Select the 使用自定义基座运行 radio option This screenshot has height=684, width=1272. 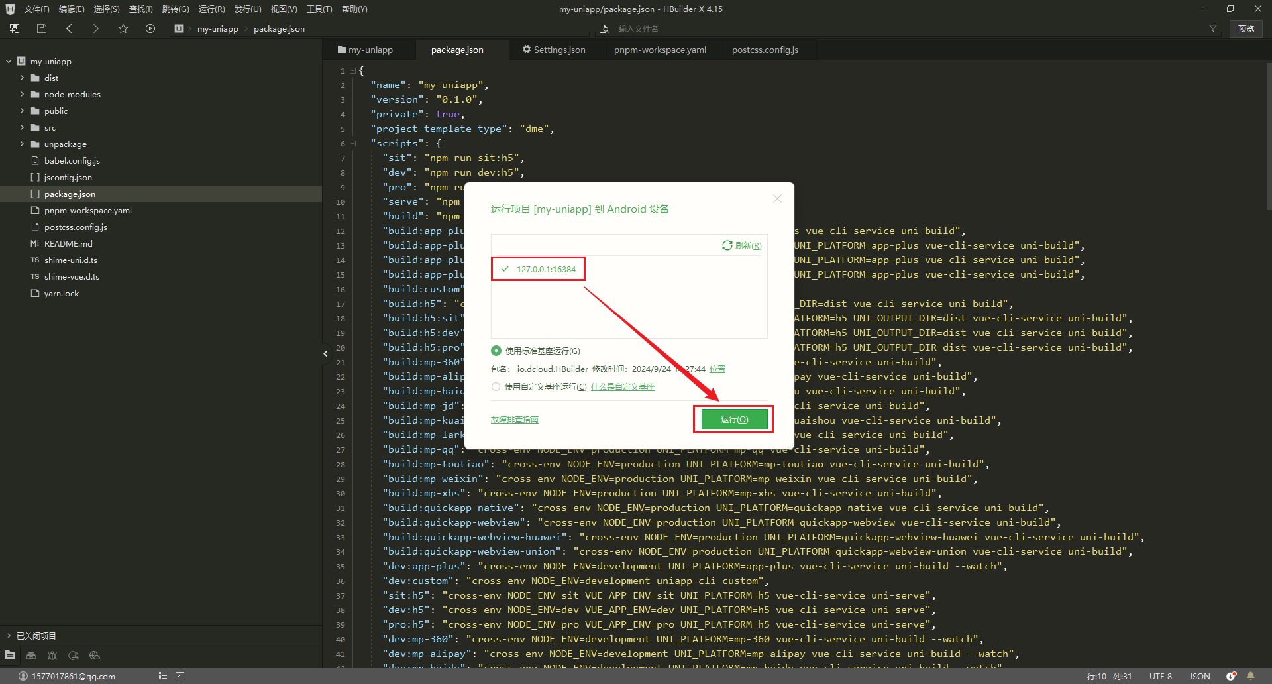point(496,387)
